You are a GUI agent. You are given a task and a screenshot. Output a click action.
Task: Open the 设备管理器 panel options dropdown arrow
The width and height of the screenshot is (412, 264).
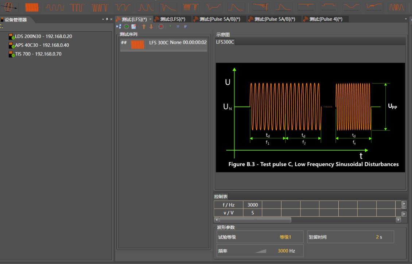[103, 19]
